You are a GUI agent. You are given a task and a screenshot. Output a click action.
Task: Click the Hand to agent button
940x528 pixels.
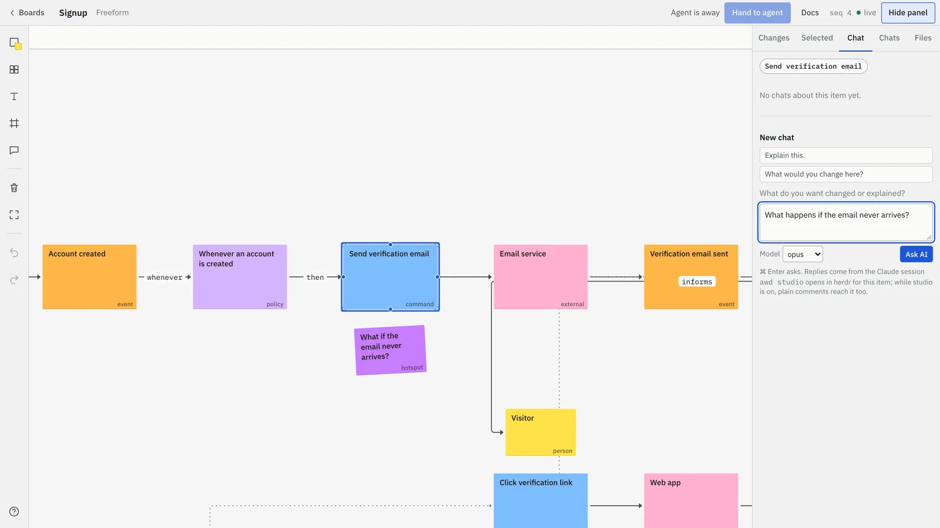(x=757, y=12)
